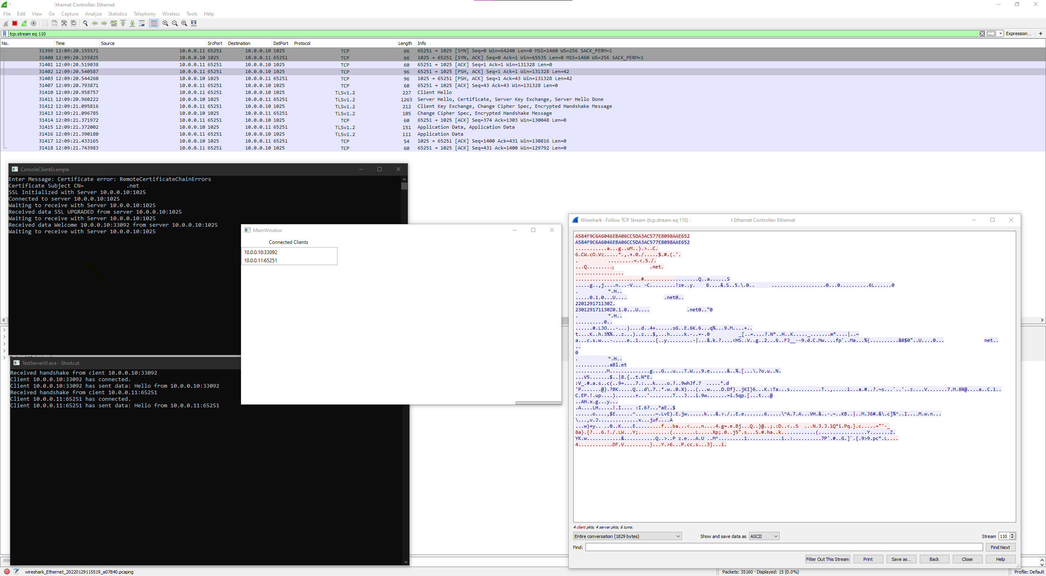Open the File menu
The height and width of the screenshot is (576, 1046).
(x=7, y=13)
